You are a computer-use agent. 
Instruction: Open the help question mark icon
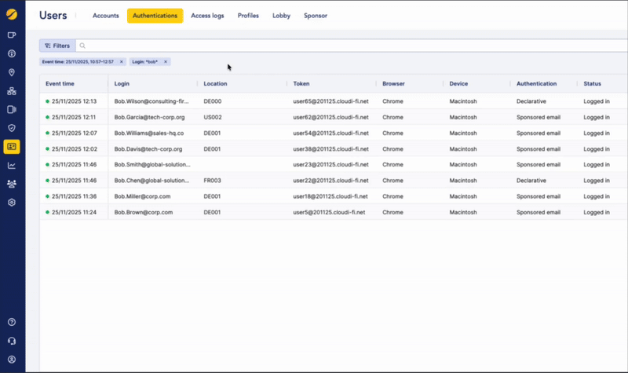[12, 322]
